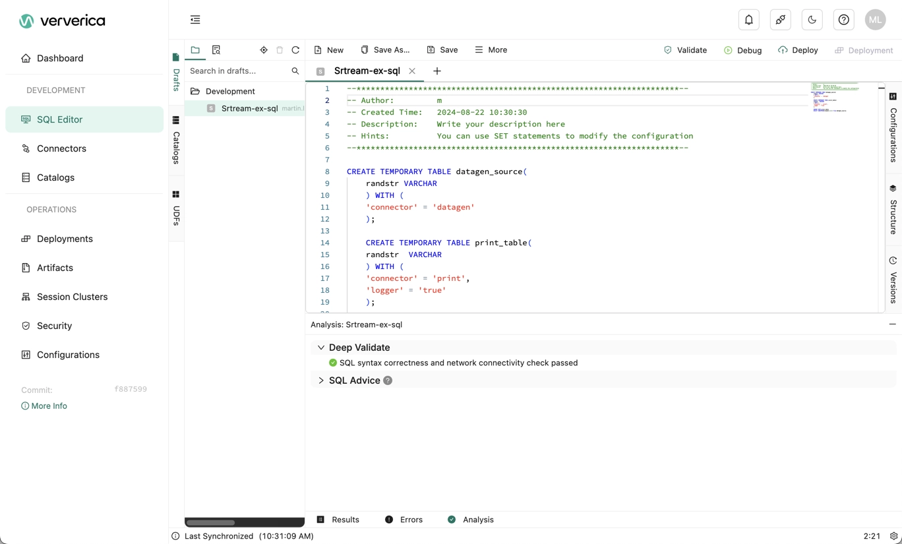
Task: Delete selected draft trash icon
Action: (280, 50)
